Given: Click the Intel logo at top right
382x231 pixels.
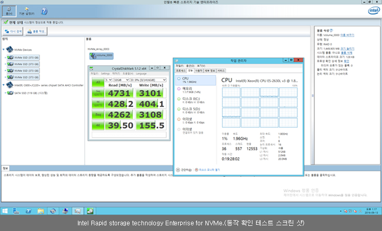Looking at the screenshot, I should click(x=374, y=11).
